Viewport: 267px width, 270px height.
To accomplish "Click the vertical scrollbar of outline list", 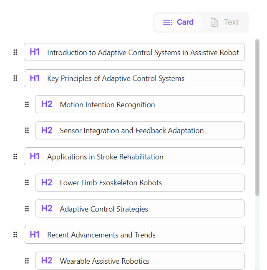I will [257, 117].
